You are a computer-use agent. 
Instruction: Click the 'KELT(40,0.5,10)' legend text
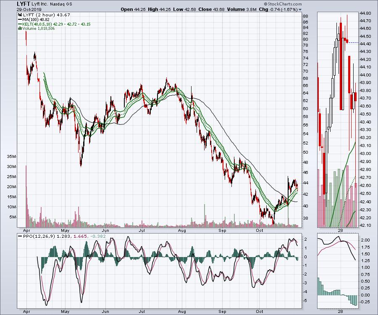pos(37,24)
